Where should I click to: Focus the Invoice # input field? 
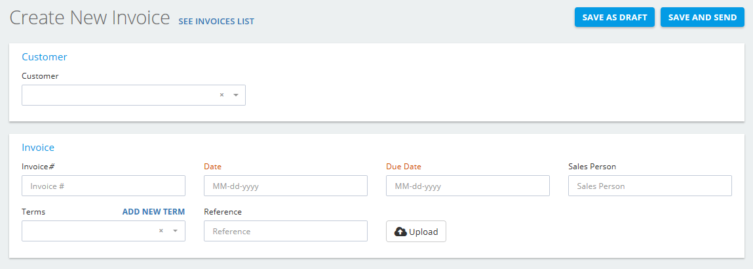[104, 186]
